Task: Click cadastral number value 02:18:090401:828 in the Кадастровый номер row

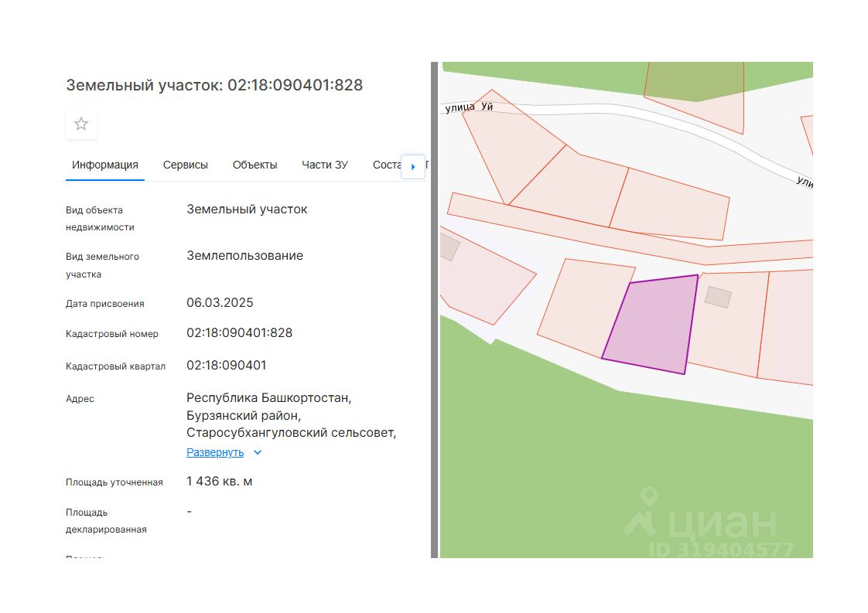Action: 239,332
